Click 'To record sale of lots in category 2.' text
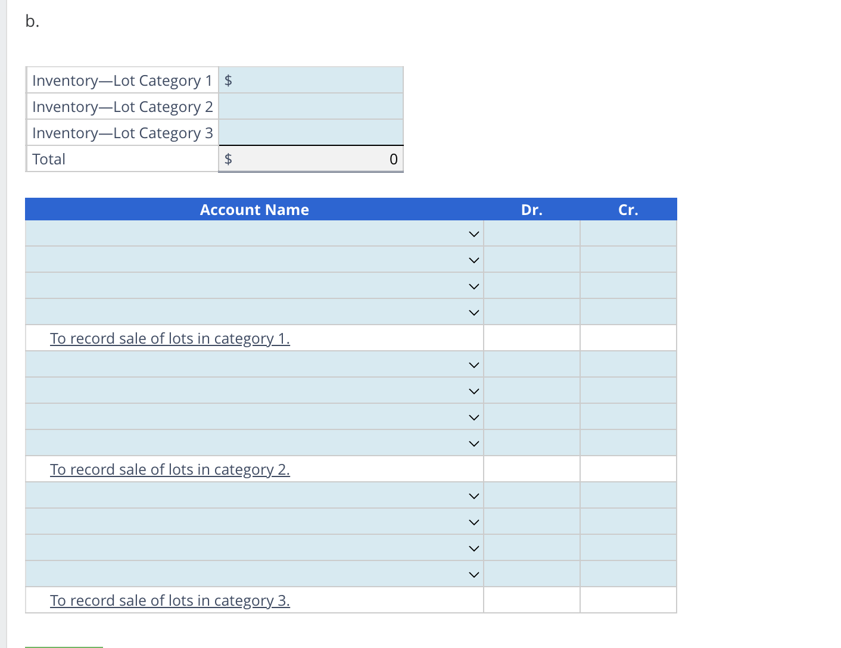 tap(170, 469)
